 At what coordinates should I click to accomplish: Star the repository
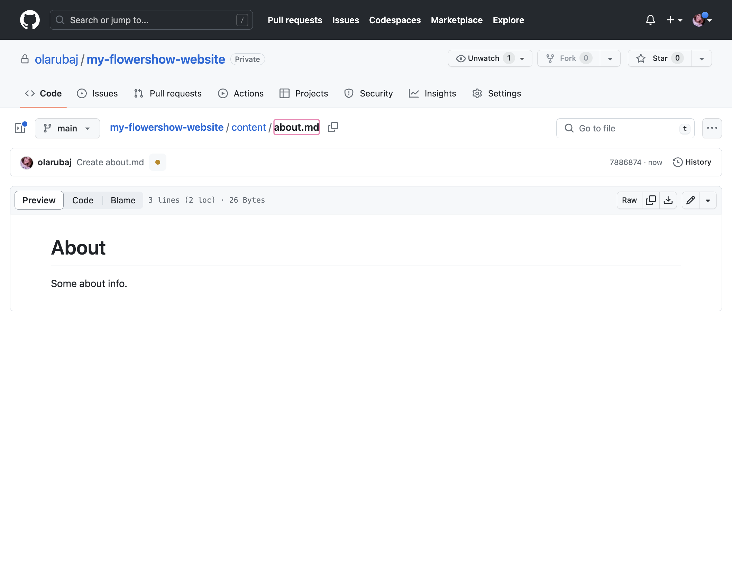pos(660,58)
